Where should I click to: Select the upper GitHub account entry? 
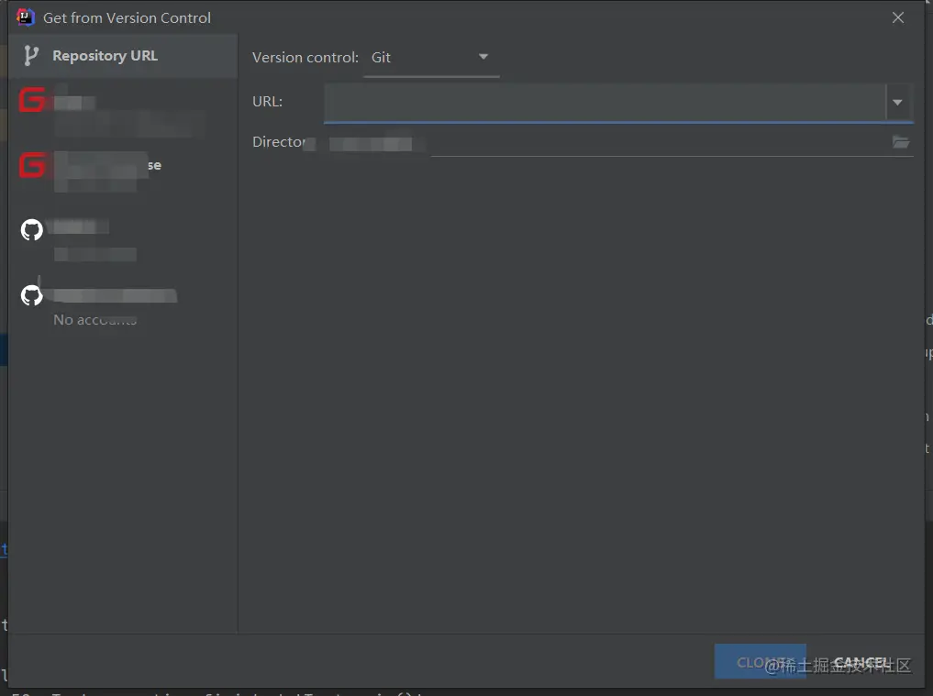(123, 239)
